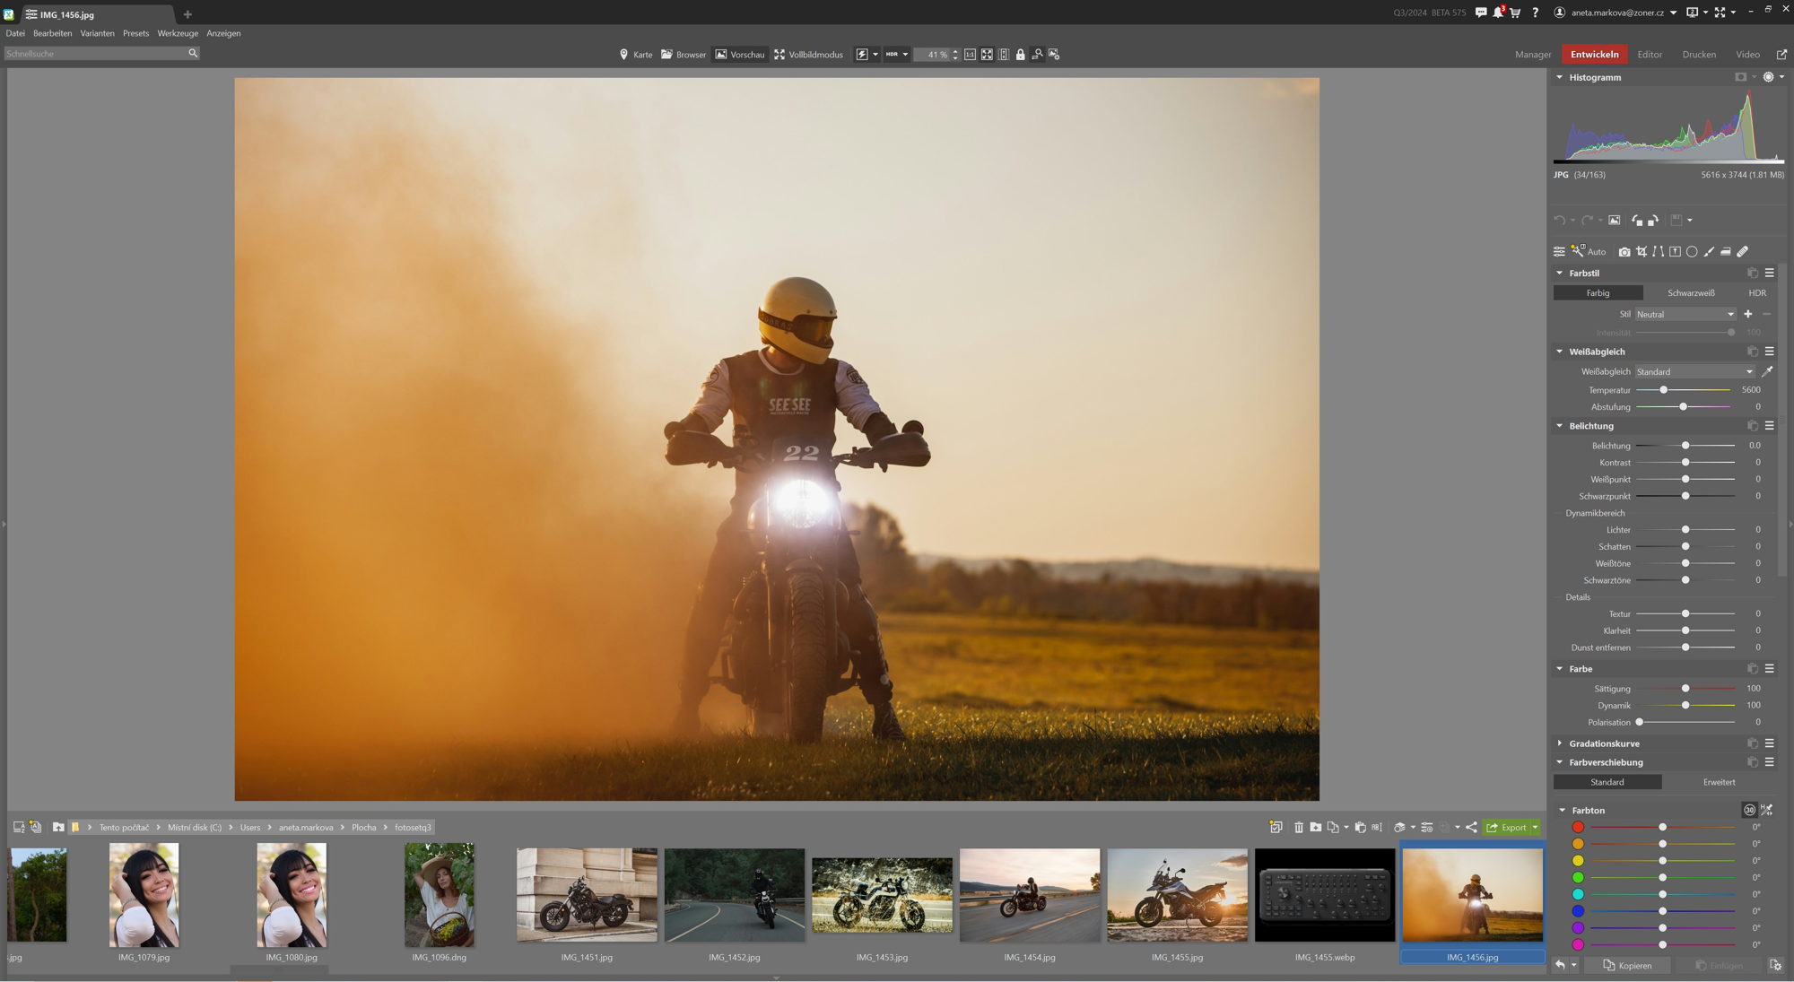Enable HDR color style mode
The height and width of the screenshot is (982, 1794).
point(1756,293)
